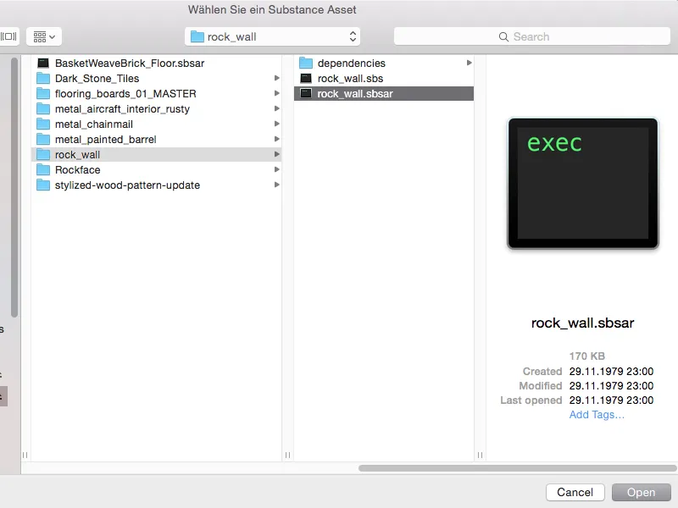This screenshot has height=508, width=678.
Task: Expand dependencies folder via its arrow
Action: (x=470, y=63)
